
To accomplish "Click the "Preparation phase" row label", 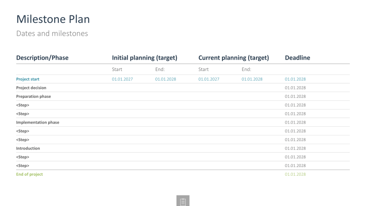I will tap(33, 96).
